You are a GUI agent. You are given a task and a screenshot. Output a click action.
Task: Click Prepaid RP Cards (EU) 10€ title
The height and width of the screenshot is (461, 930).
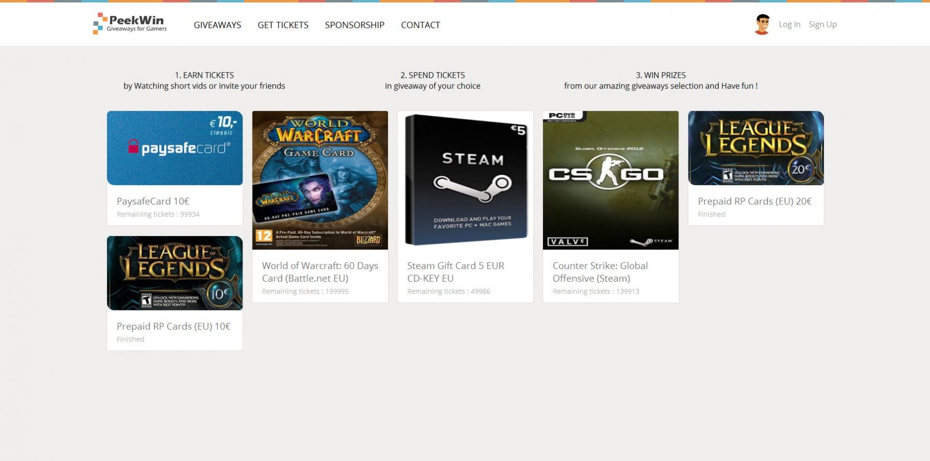(x=173, y=326)
